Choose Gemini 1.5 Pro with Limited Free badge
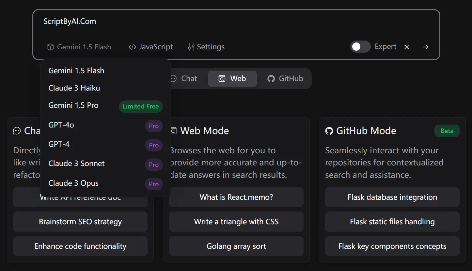The height and width of the screenshot is (271, 472). 73,105
